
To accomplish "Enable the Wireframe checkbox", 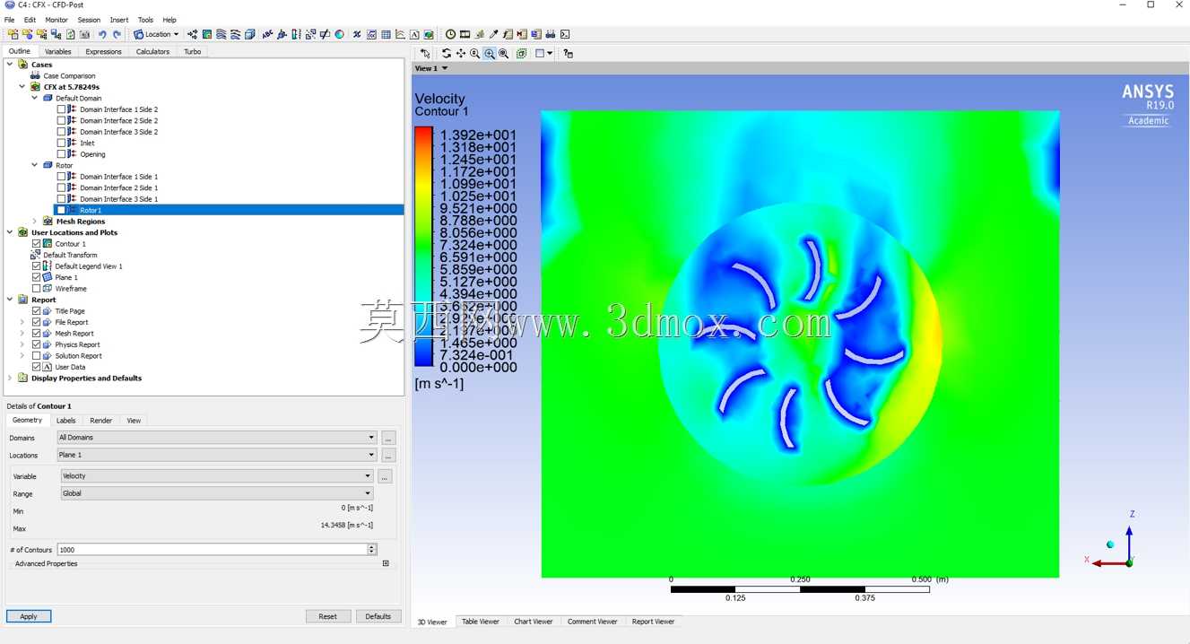I will coord(37,289).
